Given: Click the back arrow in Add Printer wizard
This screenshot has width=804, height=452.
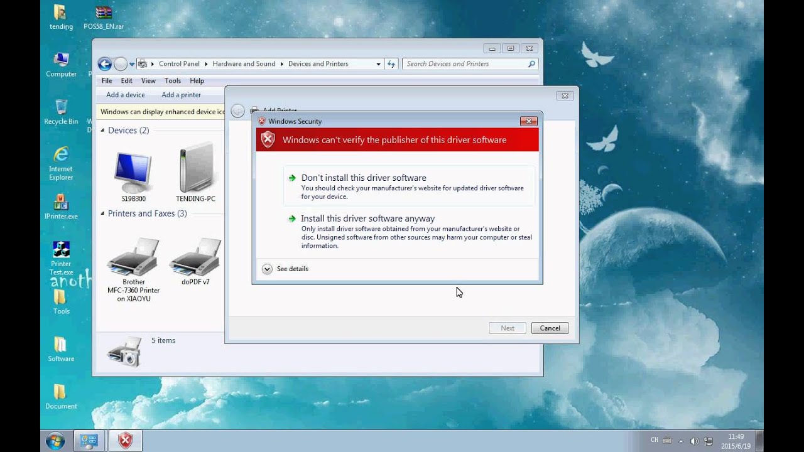Looking at the screenshot, I should tap(237, 111).
